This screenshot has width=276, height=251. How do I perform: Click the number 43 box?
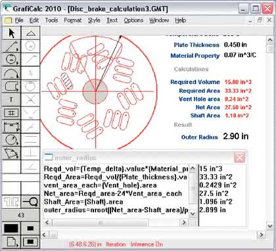point(21,216)
